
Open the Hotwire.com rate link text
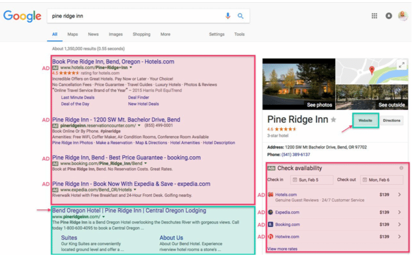click(x=287, y=236)
